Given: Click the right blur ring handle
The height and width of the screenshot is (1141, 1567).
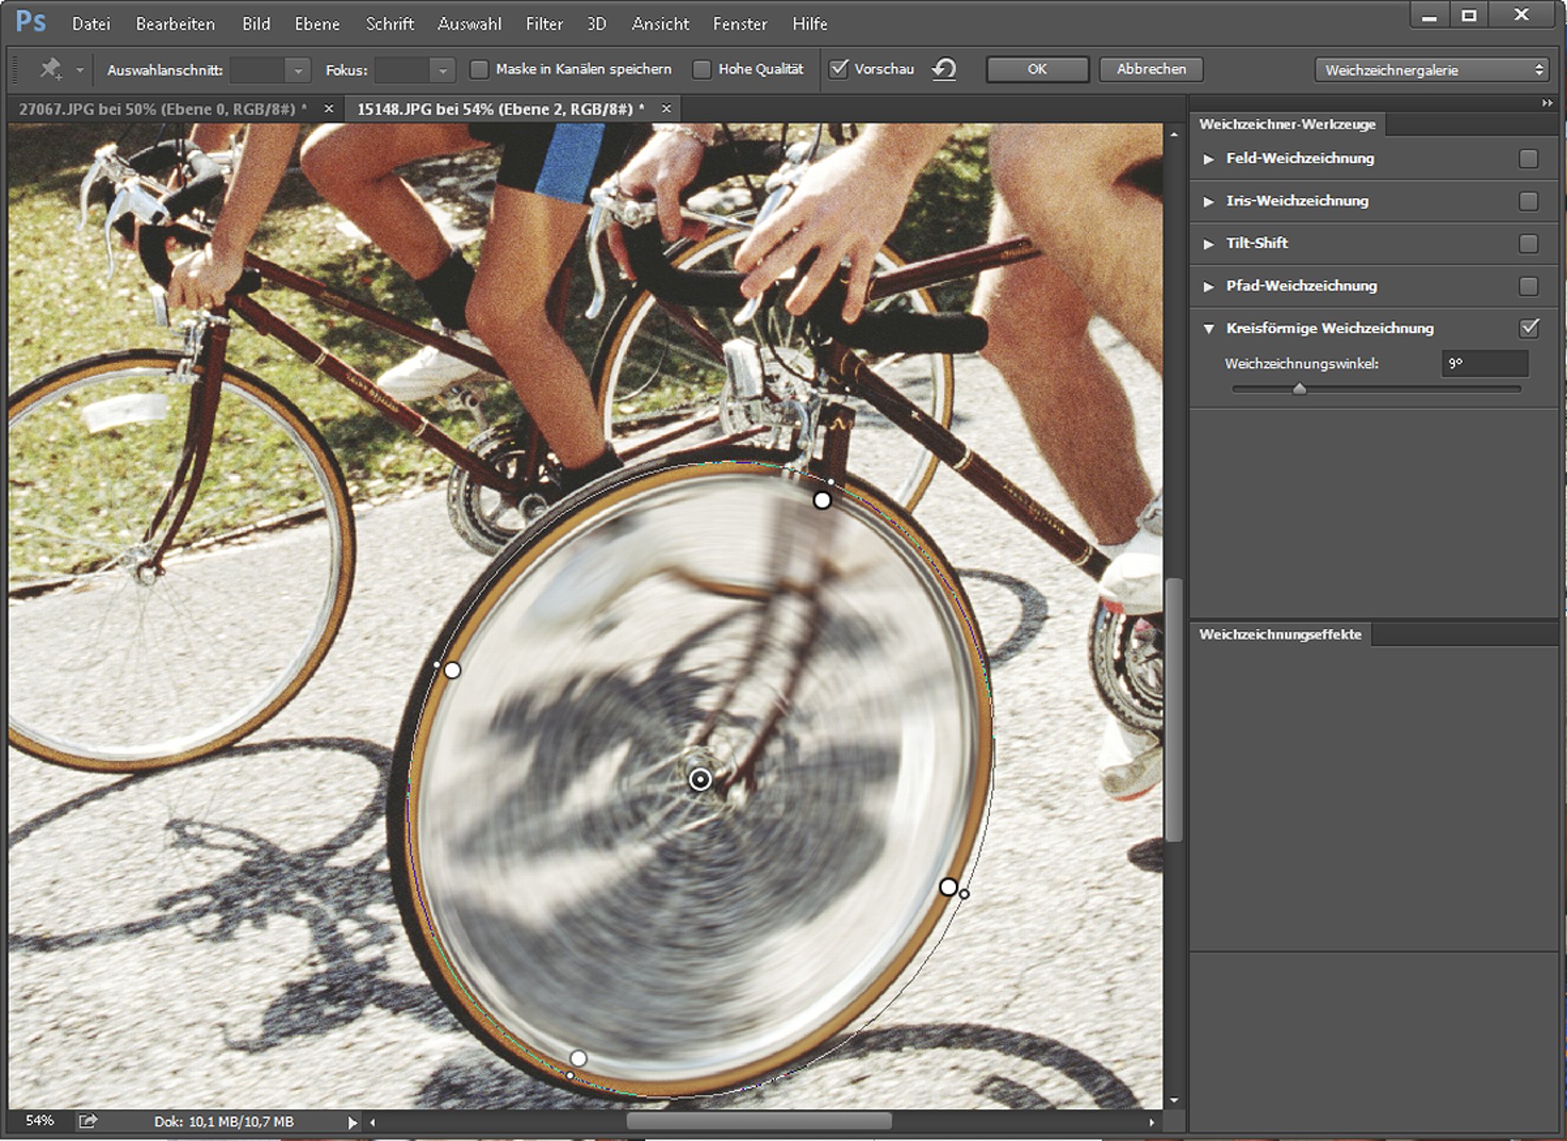Looking at the screenshot, I should [948, 887].
